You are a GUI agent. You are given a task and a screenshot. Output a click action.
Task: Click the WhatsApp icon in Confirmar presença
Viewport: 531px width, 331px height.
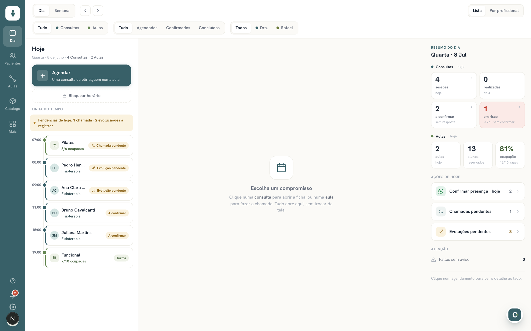[441, 191]
